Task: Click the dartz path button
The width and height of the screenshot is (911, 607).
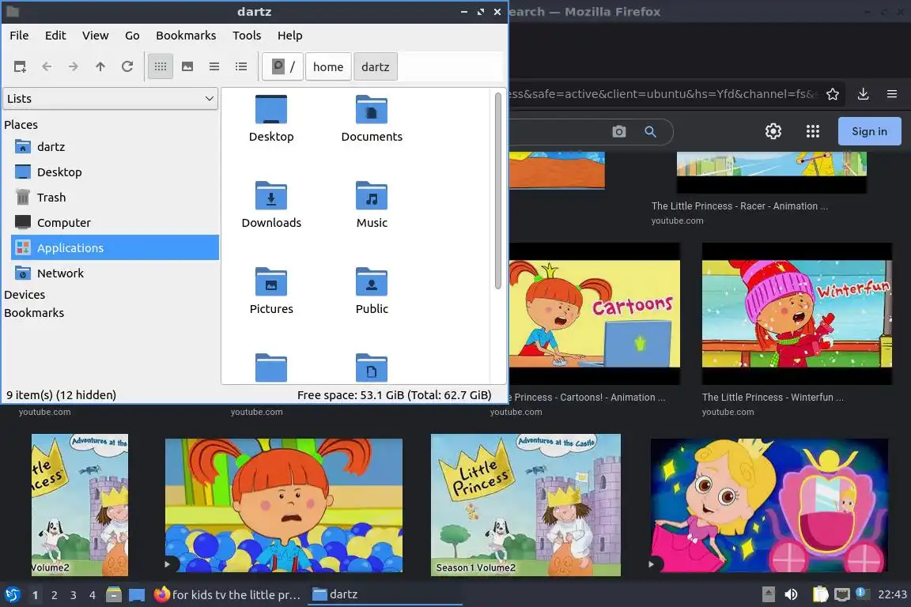Action: coord(376,67)
